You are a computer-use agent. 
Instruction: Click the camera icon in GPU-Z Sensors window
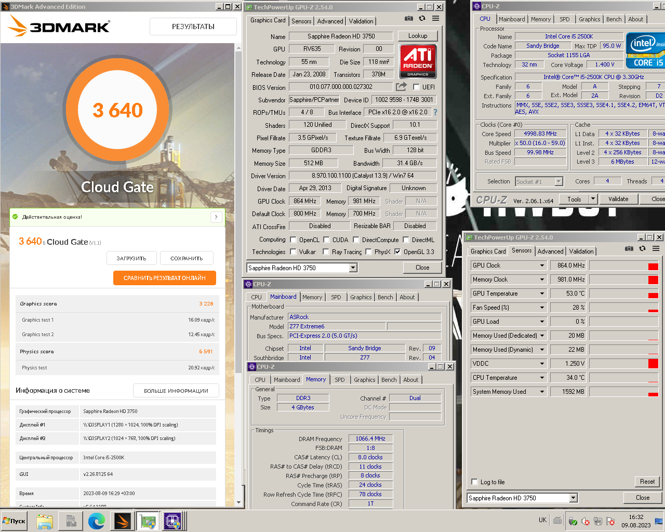(629, 248)
